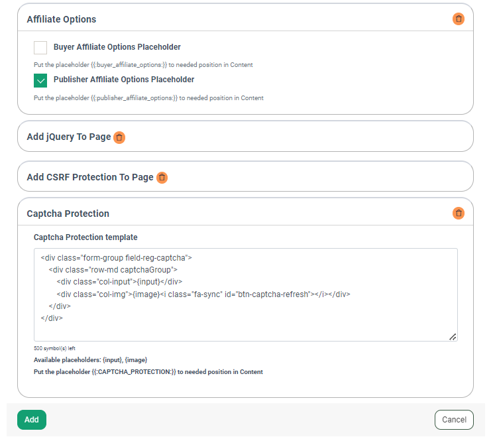Uncheck Publisher Affiliate Options Placeholder checkbox
Screen dimensions: 493x443
tap(40, 80)
